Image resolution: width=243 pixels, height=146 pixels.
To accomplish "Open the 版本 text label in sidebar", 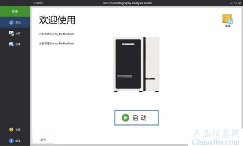I will point(18,141).
